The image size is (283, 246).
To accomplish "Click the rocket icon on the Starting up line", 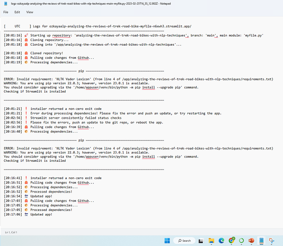I will (26, 35).
